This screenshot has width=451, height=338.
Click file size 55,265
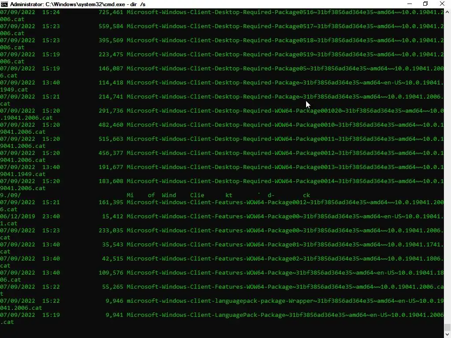point(112,287)
